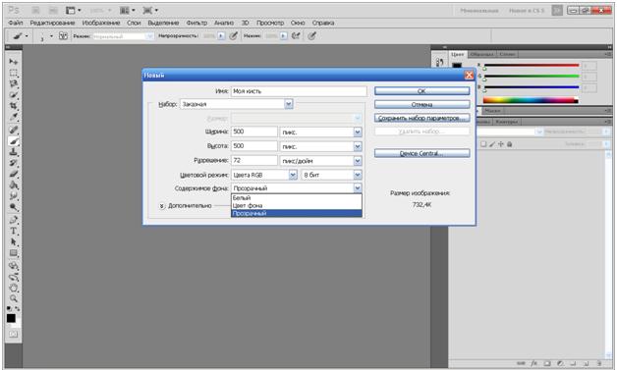617x370 pixels.
Task: Toggle lock all padlock in Layers panel
Action: click(509, 144)
